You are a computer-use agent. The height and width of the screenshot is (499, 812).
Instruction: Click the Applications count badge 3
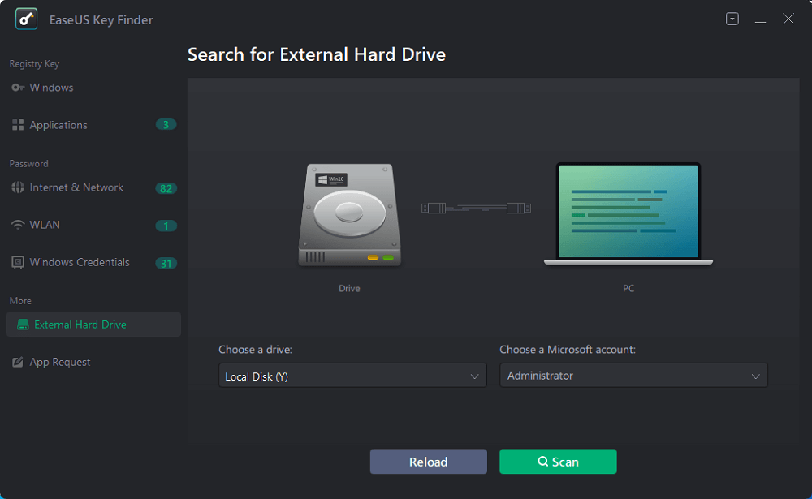point(166,125)
